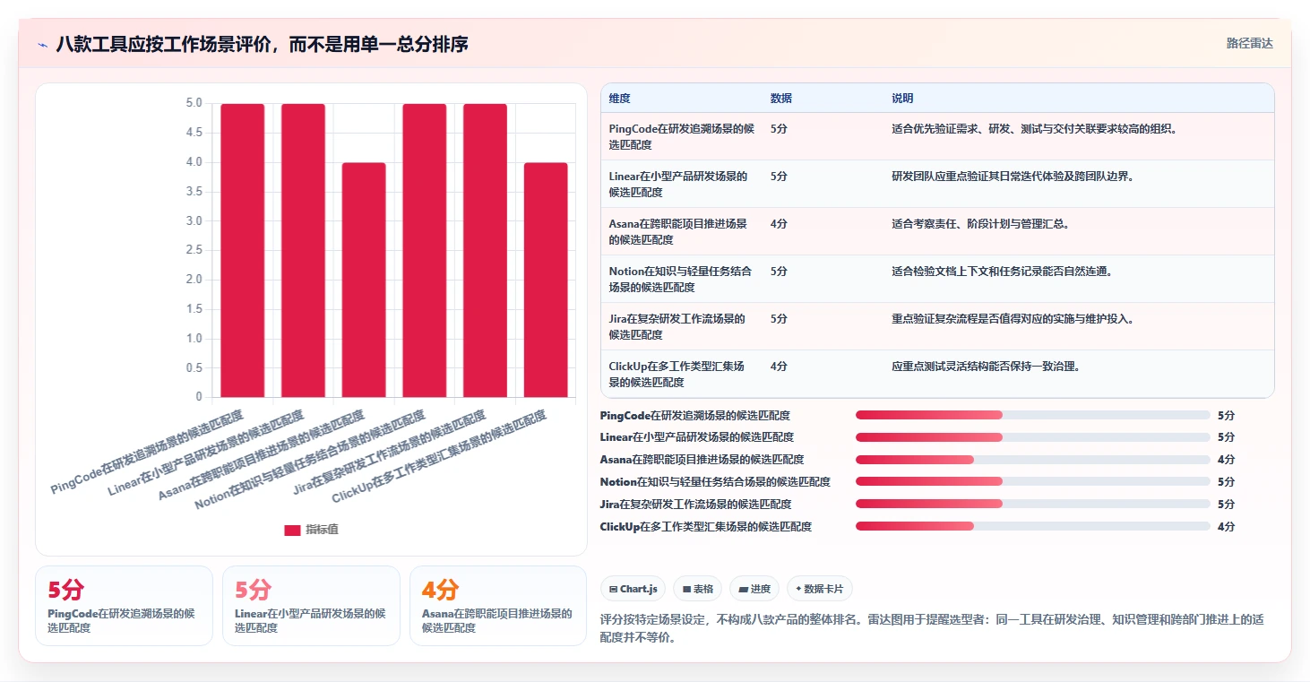The width and height of the screenshot is (1310, 682).
Task: Click the PingCode dimension cell in the table
Action: coord(682,136)
